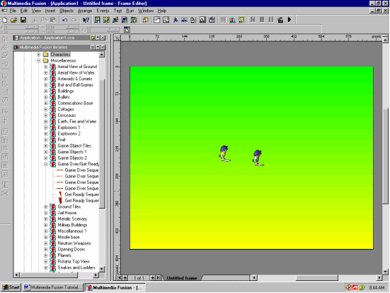390x293 pixels.
Task: Select the first Game Over Sequence object
Action: (x=81, y=170)
